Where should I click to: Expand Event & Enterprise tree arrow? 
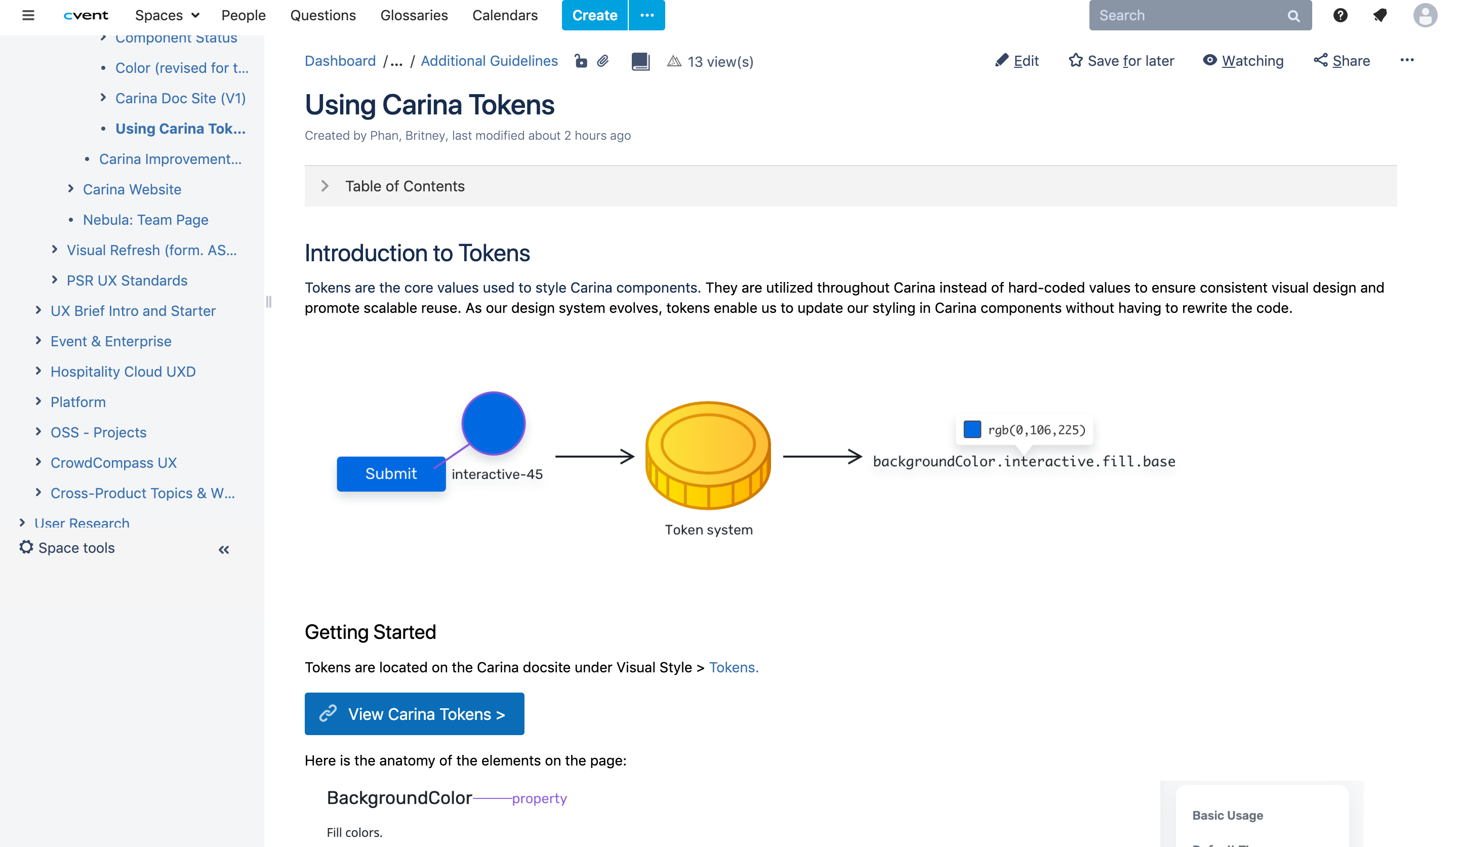click(38, 341)
